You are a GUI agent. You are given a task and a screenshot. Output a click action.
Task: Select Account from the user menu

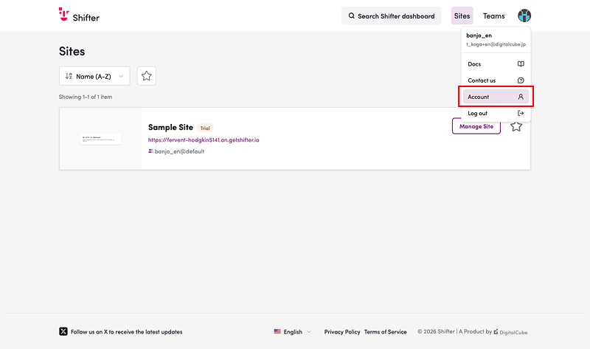pyautogui.click(x=496, y=97)
